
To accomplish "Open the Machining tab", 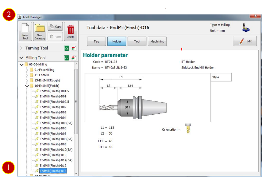I will (x=157, y=41).
